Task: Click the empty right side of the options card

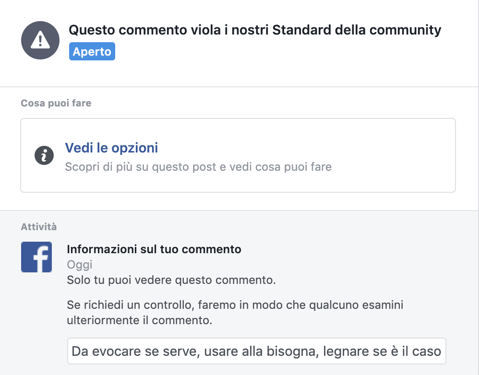Action: [394, 155]
